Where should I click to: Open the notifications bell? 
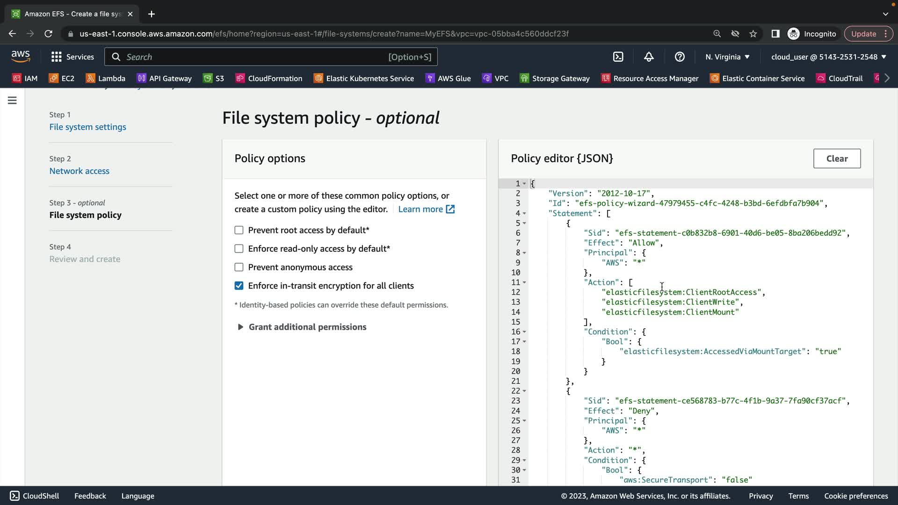pyautogui.click(x=649, y=57)
